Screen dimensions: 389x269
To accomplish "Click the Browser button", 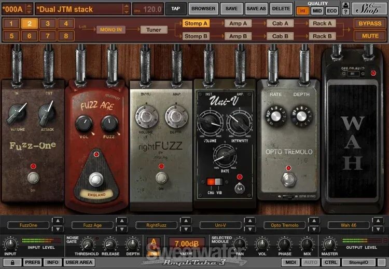I will tap(203, 9).
